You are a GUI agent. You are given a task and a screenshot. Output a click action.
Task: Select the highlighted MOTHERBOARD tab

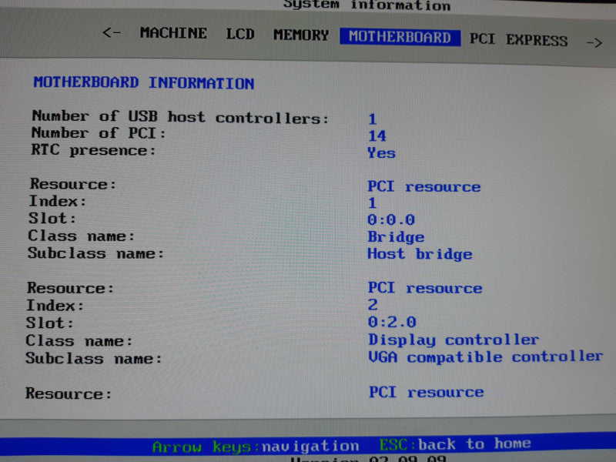(x=400, y=37)
